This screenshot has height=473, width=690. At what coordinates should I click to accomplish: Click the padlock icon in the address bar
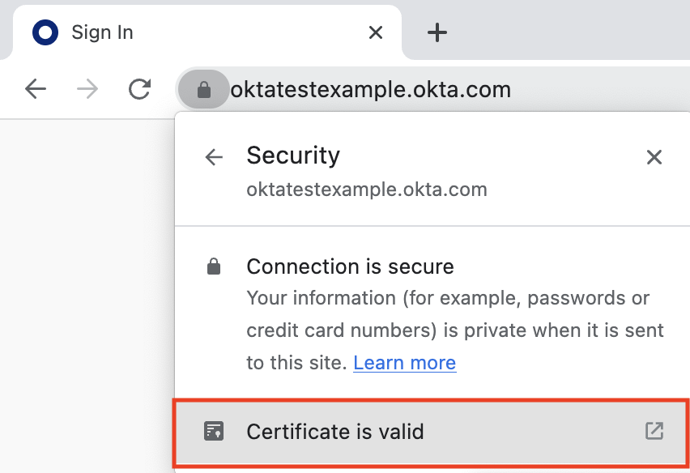point(203,89)
